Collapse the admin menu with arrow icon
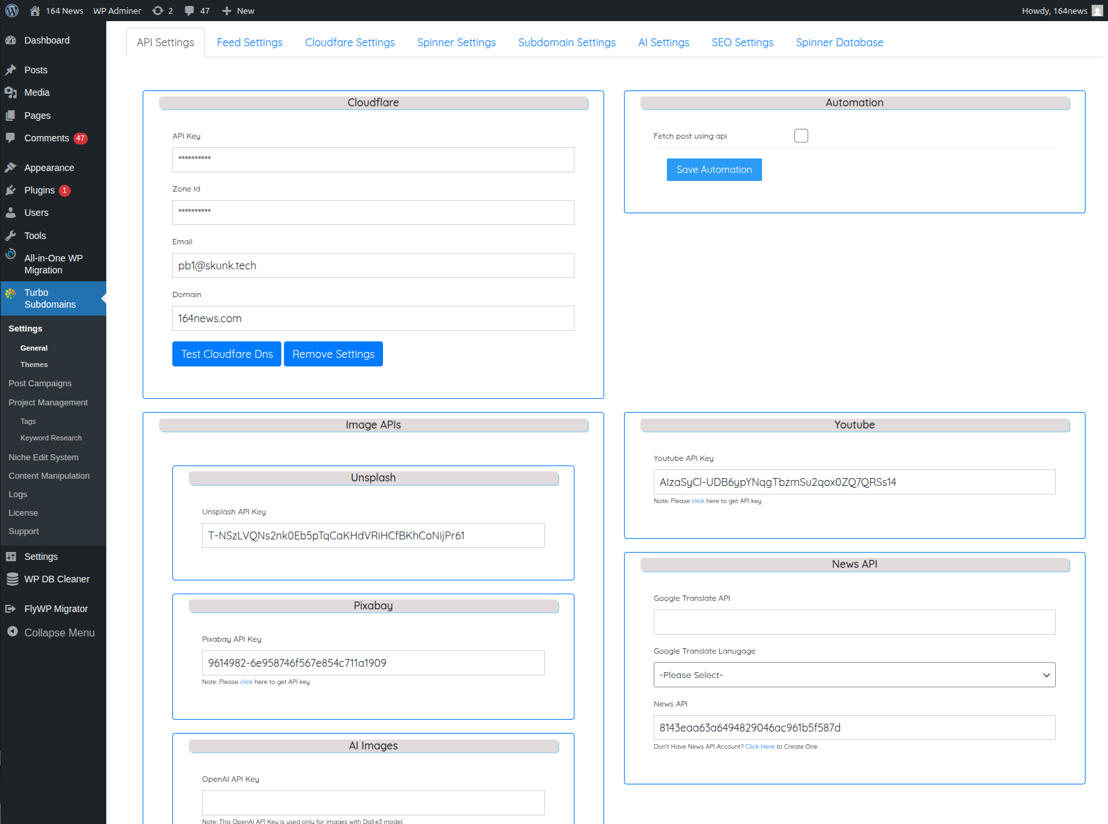Screen dimensions: 1108x824 (x=12, y=632)
